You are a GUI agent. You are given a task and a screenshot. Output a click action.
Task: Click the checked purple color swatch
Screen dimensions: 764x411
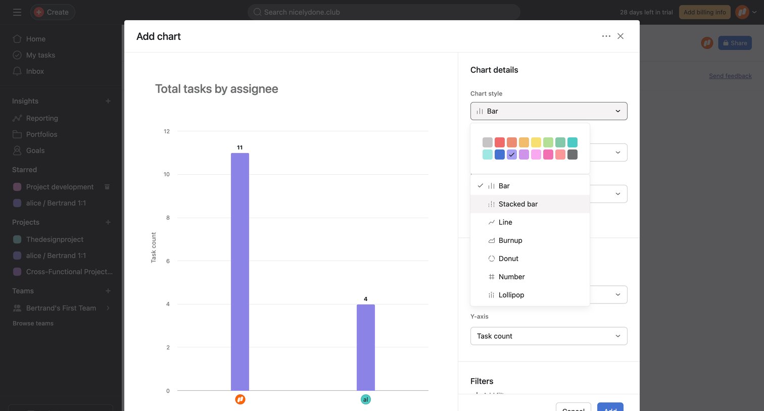click(512, 155)
